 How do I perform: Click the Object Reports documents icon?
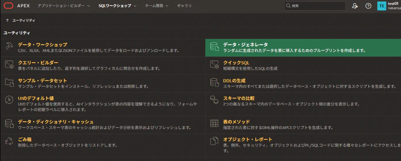click(214, 141)
